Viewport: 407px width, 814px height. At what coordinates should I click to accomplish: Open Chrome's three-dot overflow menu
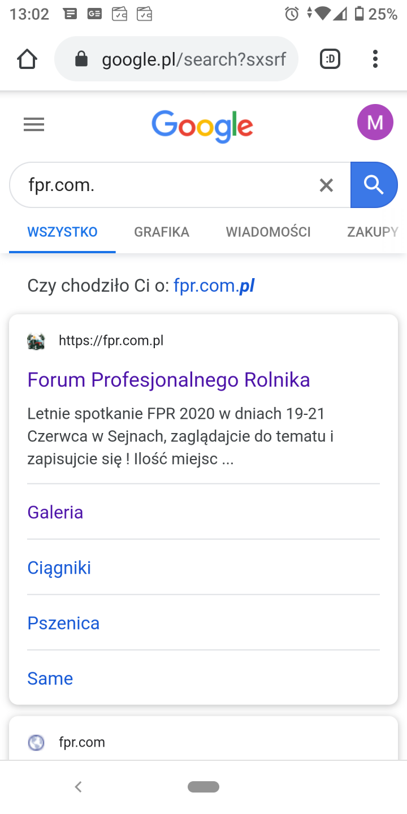coord(375,59)
